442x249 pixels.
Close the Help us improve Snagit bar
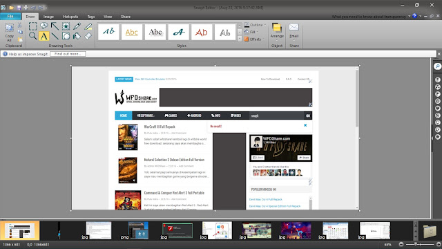(439, 54)
